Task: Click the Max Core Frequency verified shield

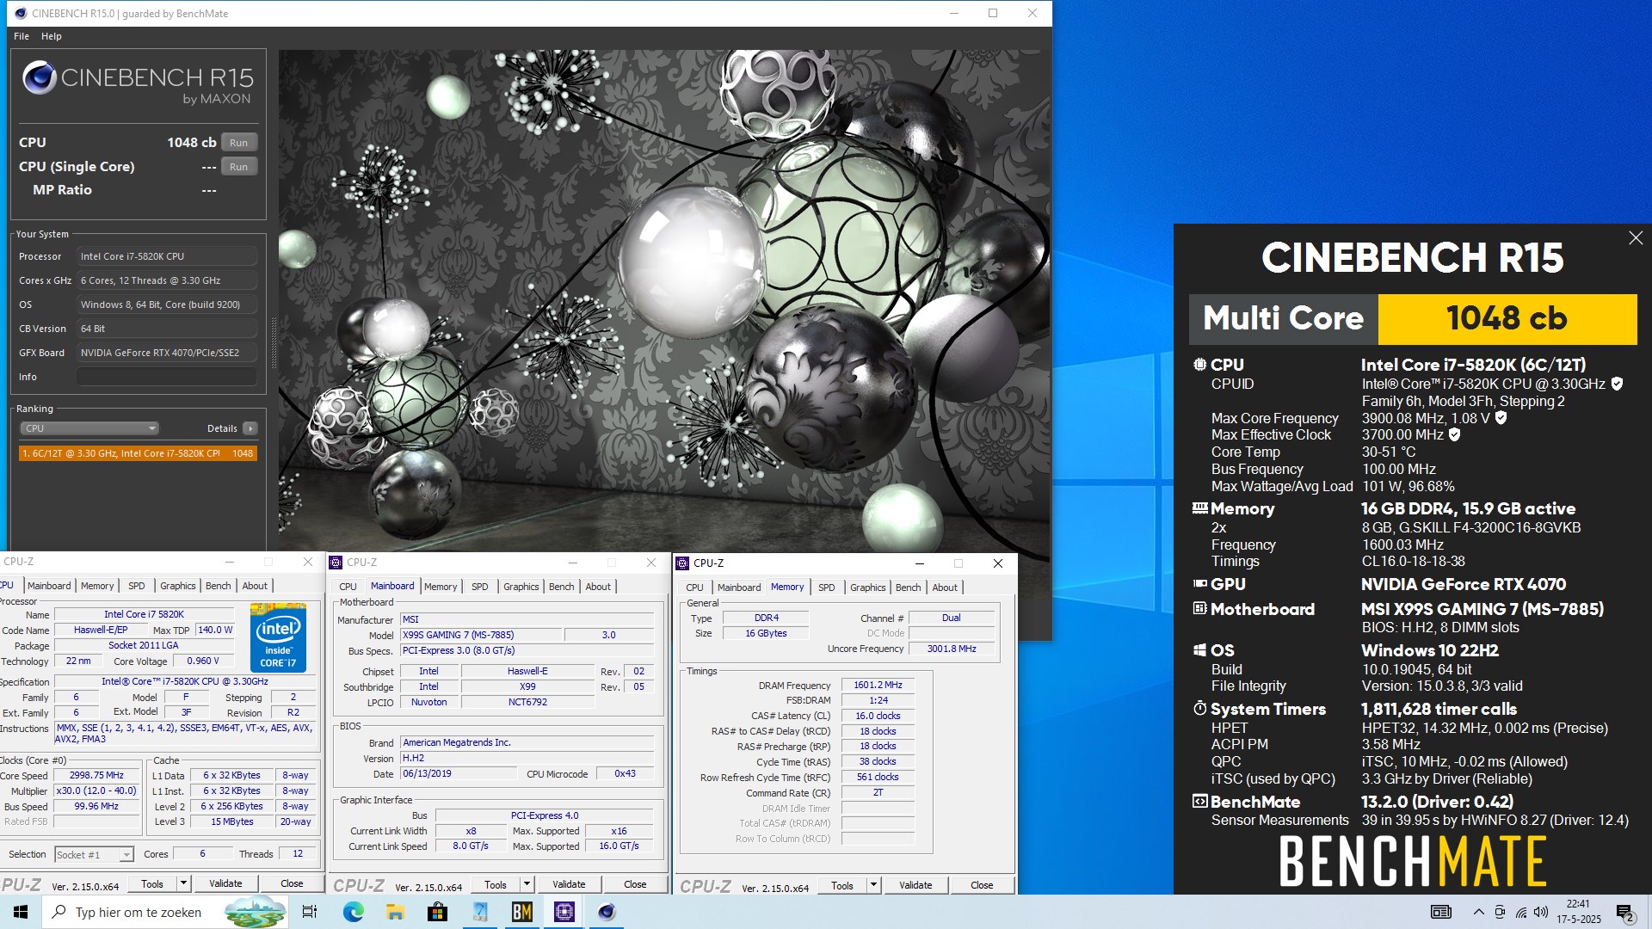Action: [x=1501, y=418]
